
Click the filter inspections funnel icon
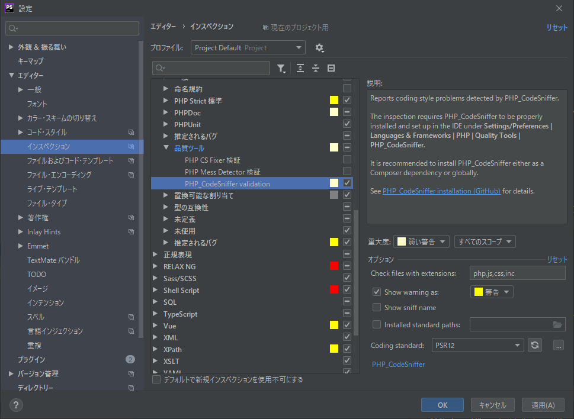281,69
